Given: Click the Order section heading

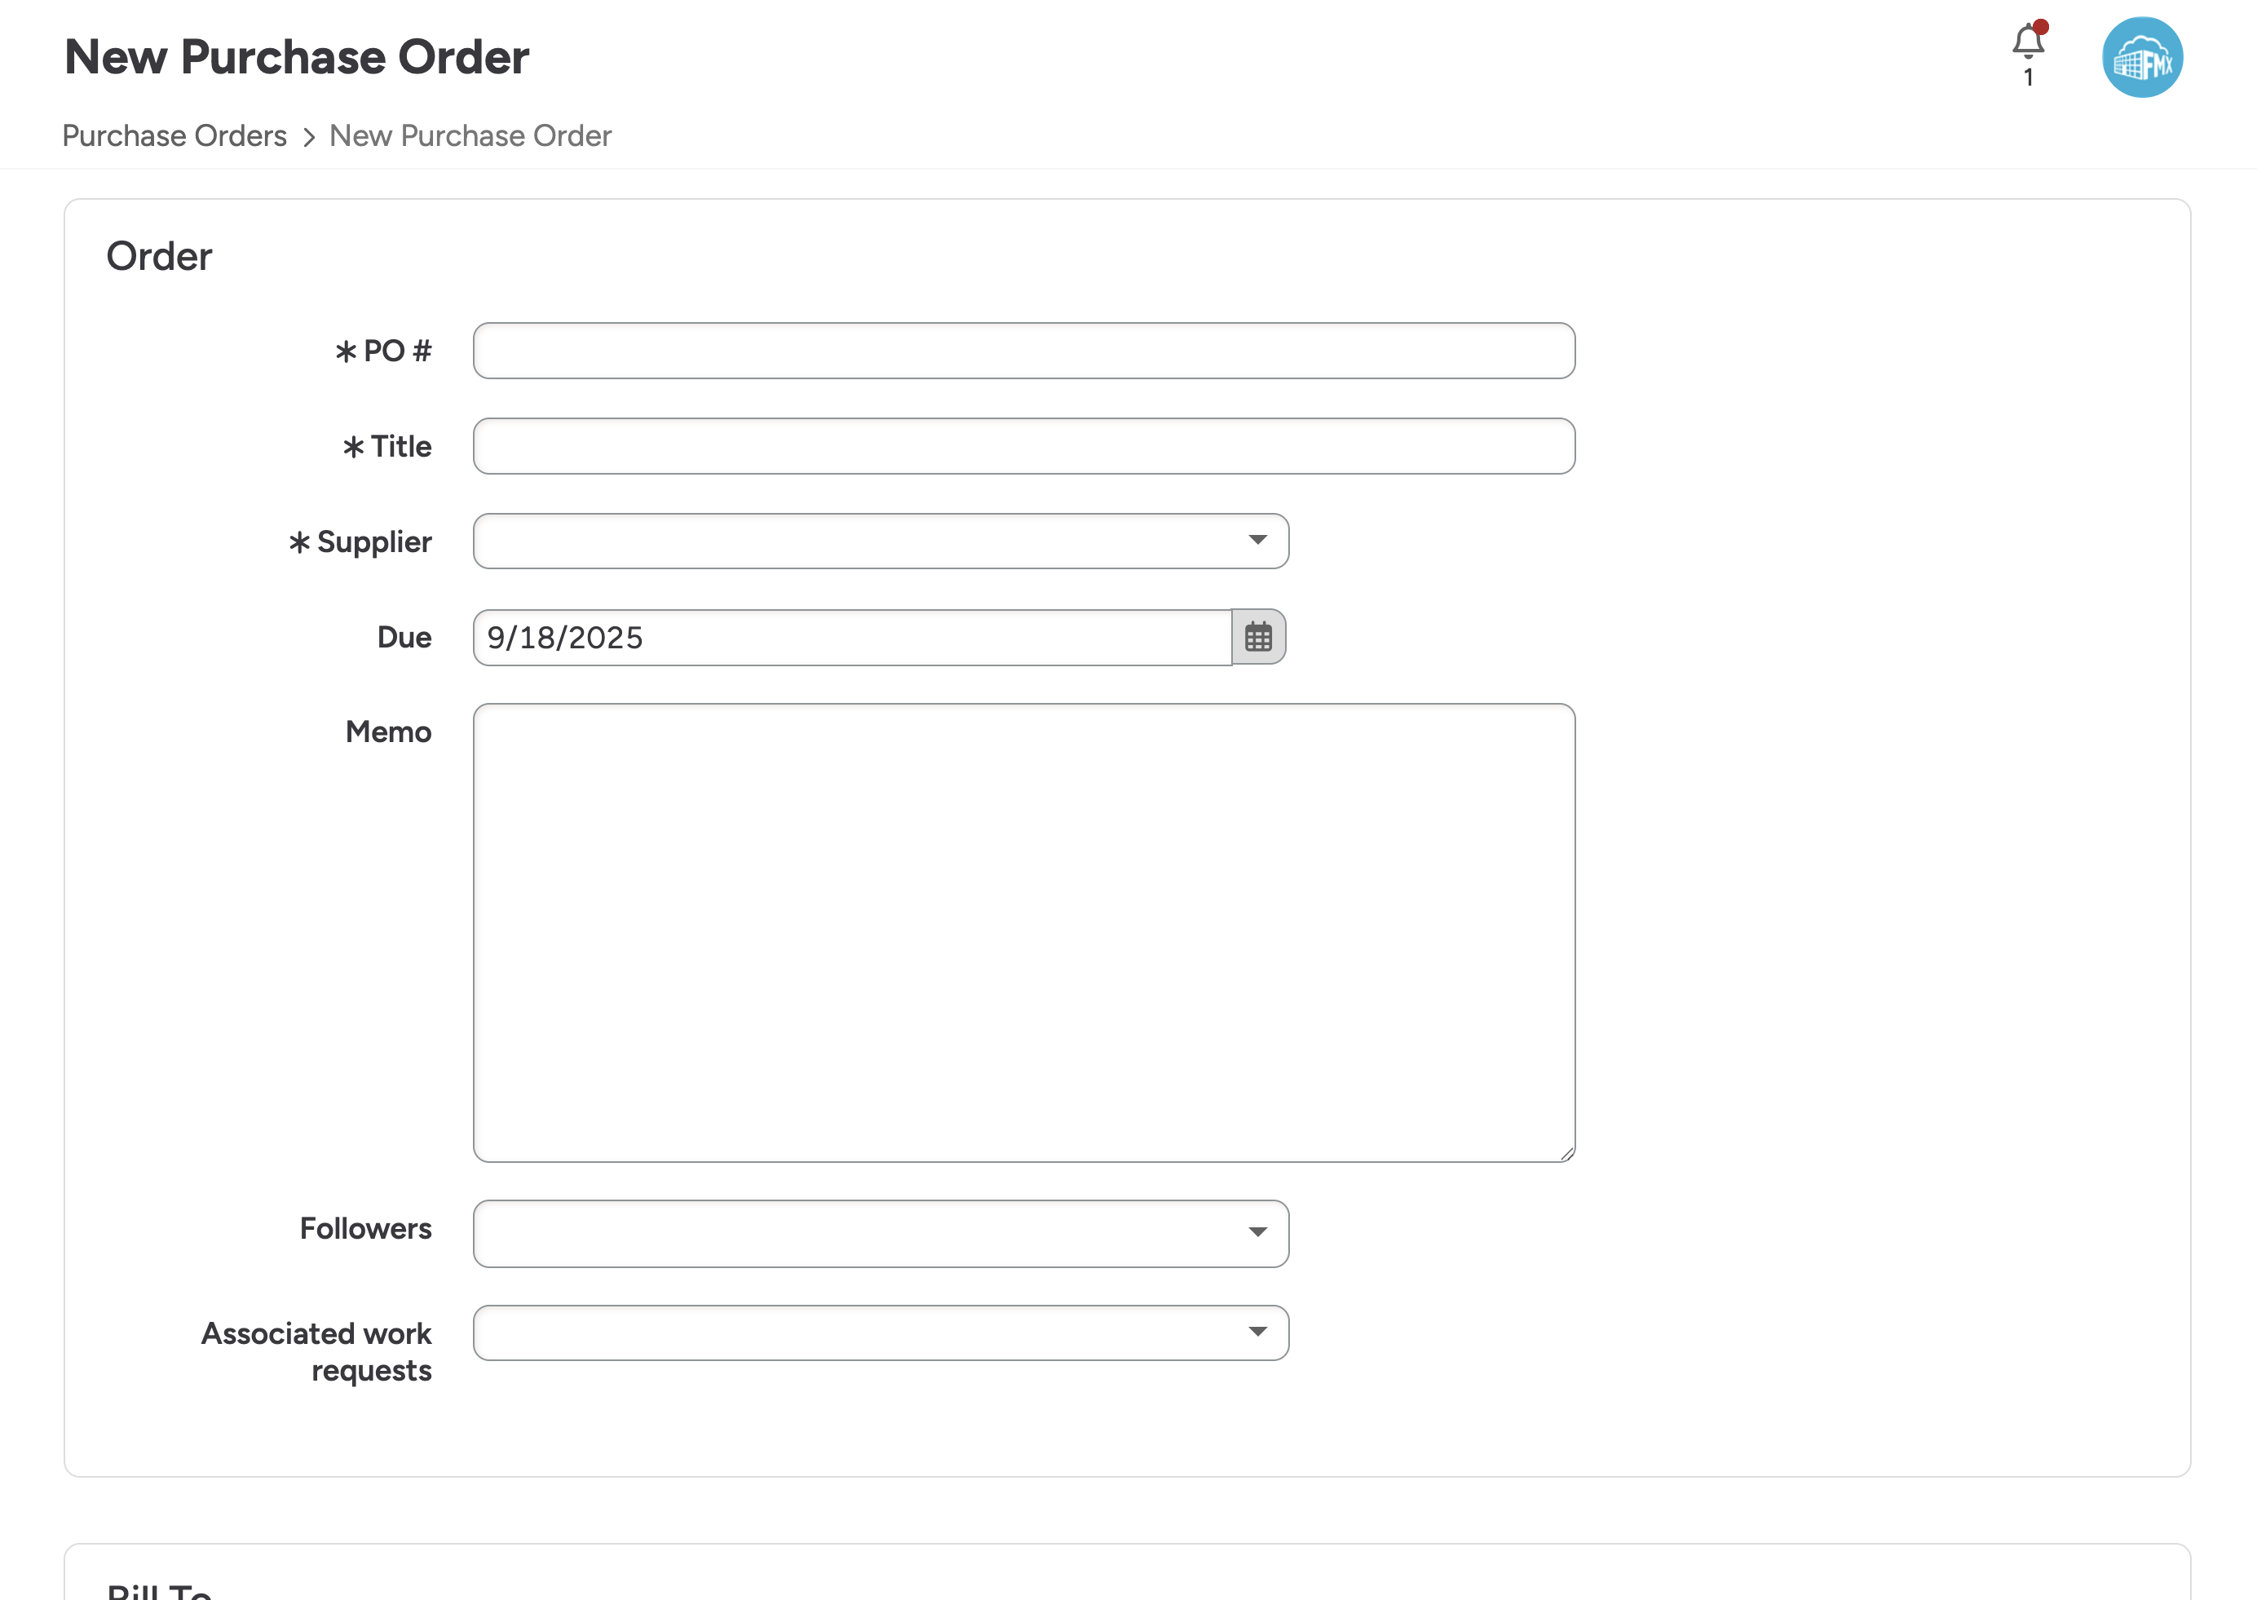Looking at the screenshot, I should 159,256.
